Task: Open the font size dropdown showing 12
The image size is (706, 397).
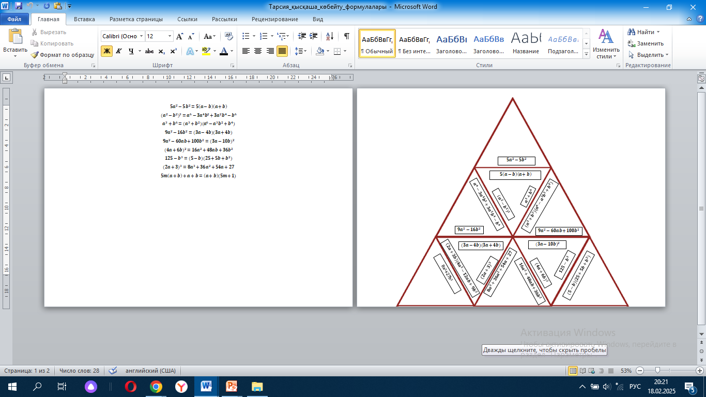Action: tap(170, 36)
